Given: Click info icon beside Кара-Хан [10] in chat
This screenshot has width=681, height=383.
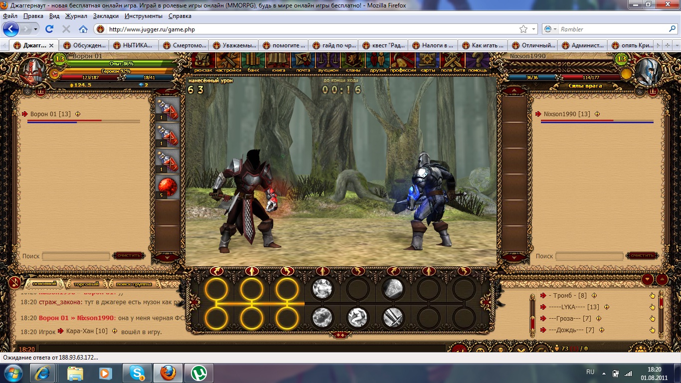Looking at the screenshot, I should (x=114, y=331).
